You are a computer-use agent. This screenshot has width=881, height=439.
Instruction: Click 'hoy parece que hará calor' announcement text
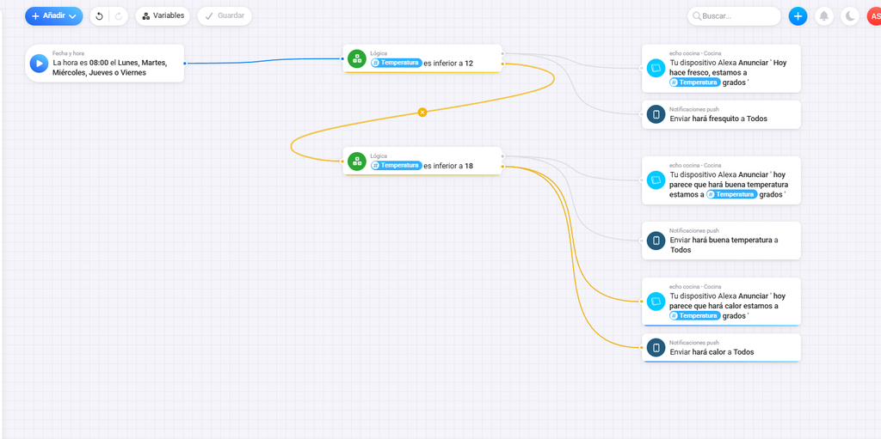click(728, 301)
